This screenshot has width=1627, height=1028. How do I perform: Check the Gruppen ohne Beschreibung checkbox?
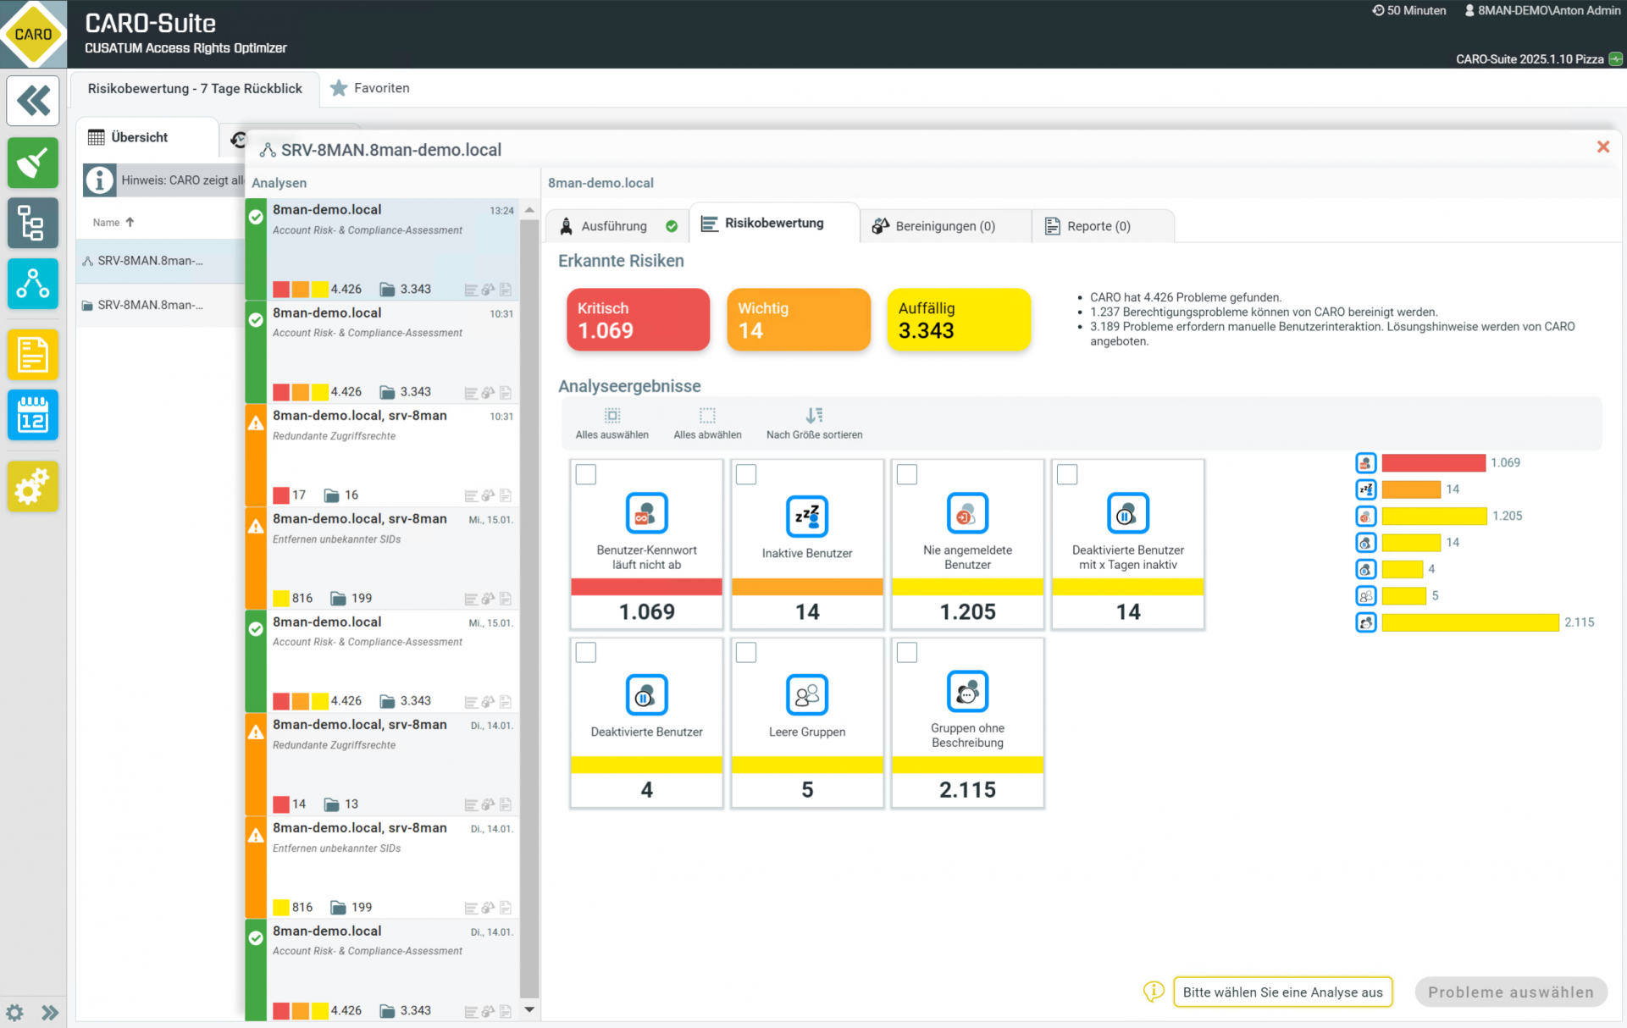coord(906,652)
